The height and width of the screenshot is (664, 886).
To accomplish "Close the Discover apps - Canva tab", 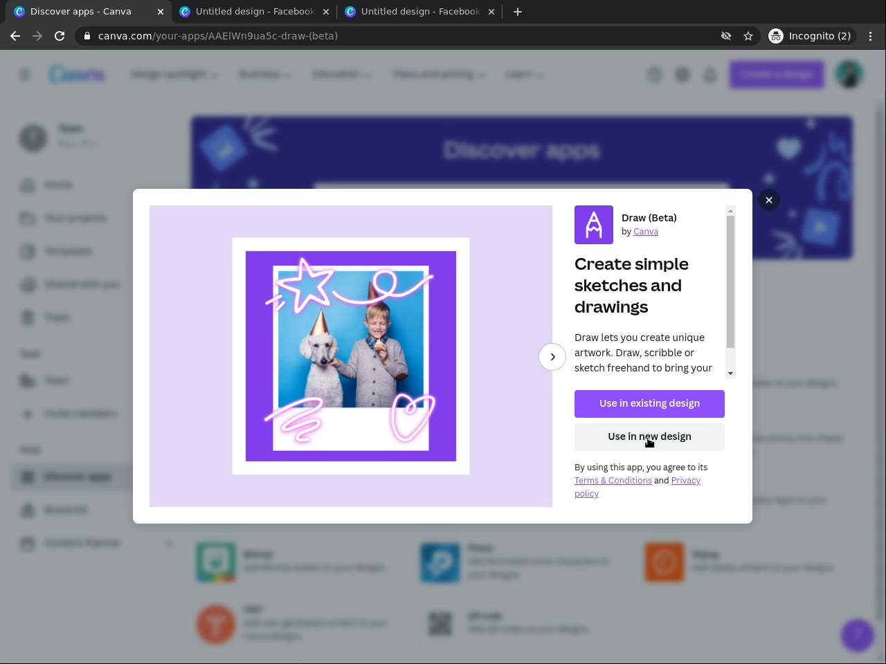I will [161, 12].
